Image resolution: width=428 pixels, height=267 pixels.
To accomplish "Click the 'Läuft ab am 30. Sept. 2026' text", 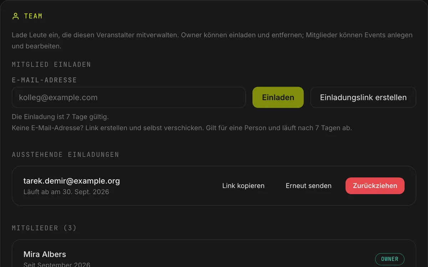I will tap(66, 192).
